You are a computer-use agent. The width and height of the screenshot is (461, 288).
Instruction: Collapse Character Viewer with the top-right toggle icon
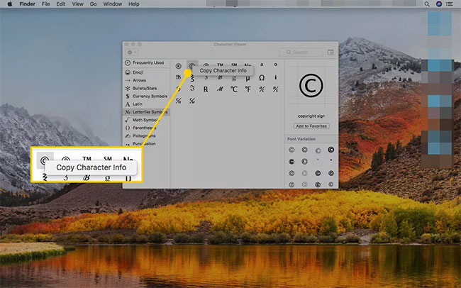click(331, 52)
